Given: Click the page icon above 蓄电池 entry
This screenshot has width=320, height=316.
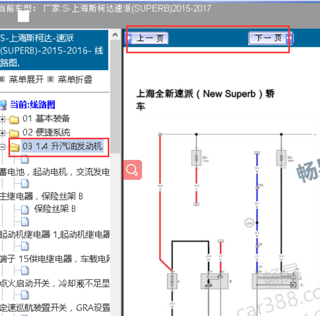Looking at the screenshot, I should pos(25,159).
